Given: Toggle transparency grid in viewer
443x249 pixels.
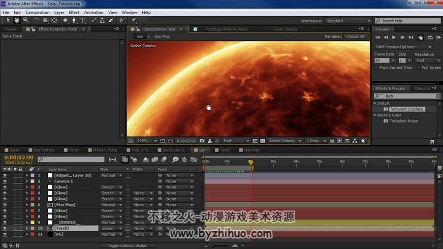Looking at the screenshot, I should pyautogui.click(x=262, y=141).
